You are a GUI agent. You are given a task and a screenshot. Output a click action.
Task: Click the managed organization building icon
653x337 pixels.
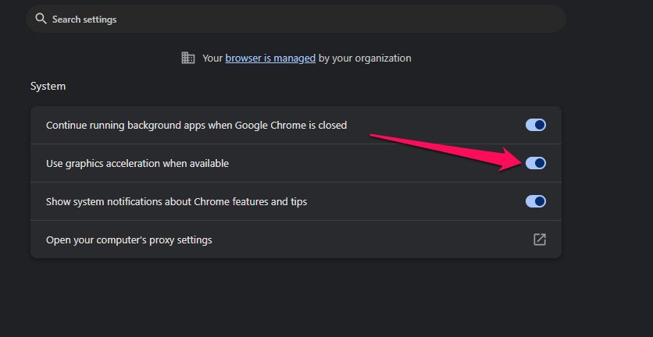[x=187, y=58]
